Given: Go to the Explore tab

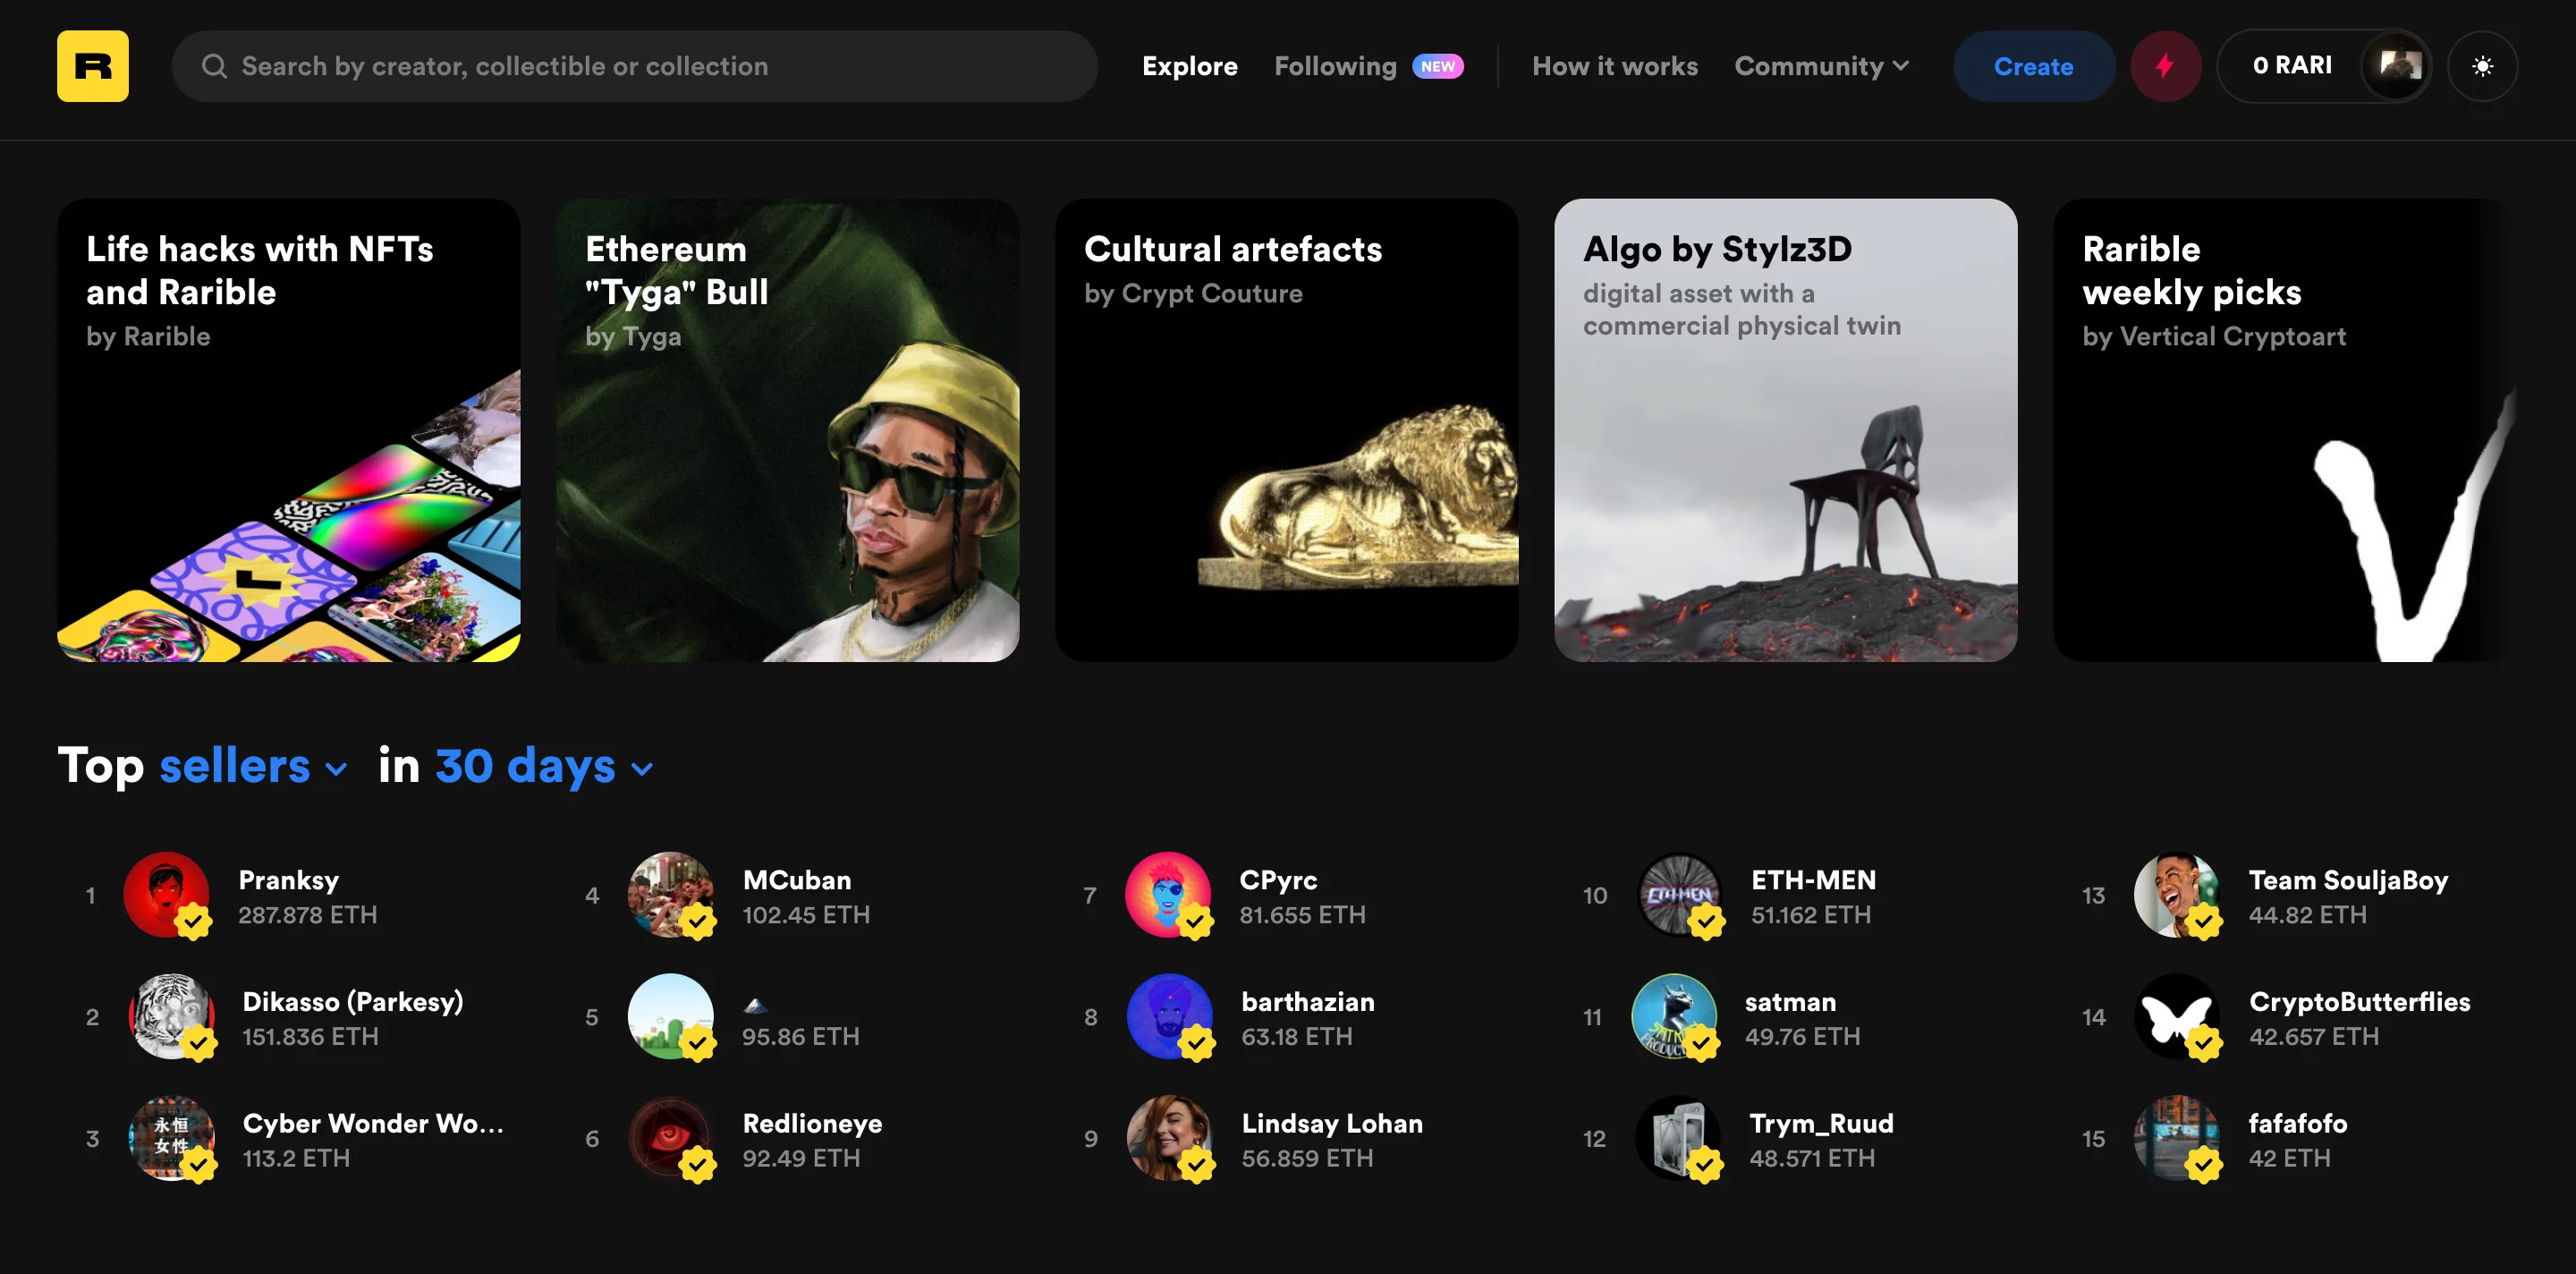Looking at the screenshot, I should 1189,66.
